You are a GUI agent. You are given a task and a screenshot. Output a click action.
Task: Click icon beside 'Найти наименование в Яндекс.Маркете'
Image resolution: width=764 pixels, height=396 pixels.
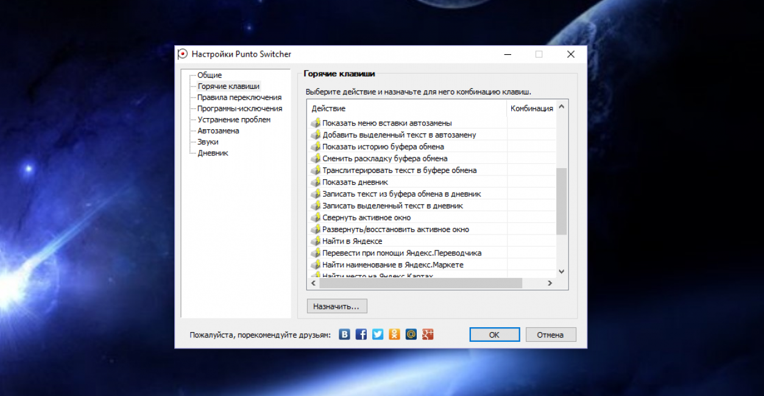[316, 265]
